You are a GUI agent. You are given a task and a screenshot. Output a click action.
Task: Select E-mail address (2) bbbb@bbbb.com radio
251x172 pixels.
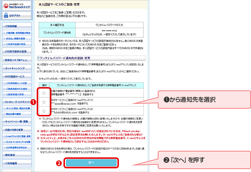tap(44, 111)
